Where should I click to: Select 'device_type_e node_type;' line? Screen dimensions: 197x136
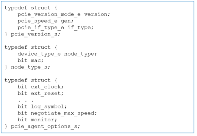[57, 54]
